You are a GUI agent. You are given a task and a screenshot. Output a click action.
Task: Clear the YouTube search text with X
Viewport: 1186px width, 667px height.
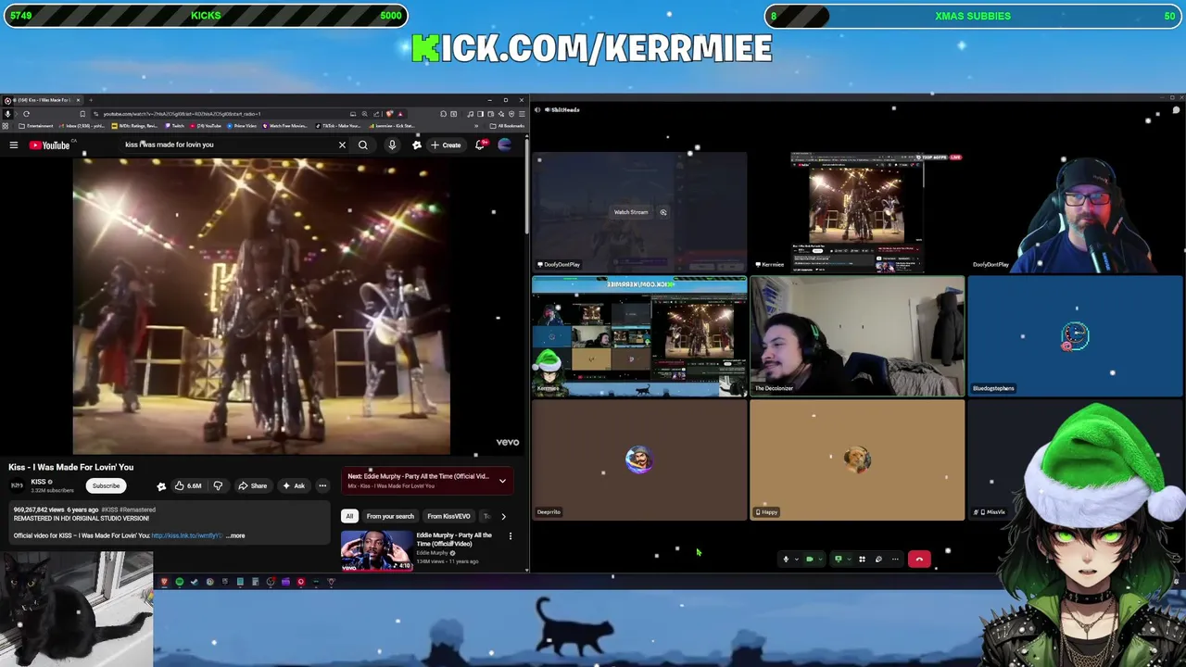[342, 145]
